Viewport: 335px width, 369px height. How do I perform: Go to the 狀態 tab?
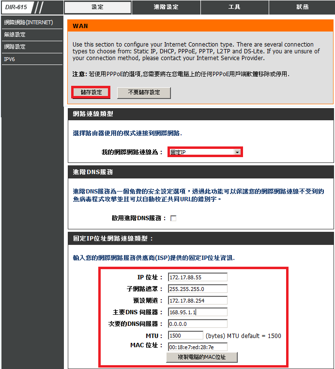303,7
